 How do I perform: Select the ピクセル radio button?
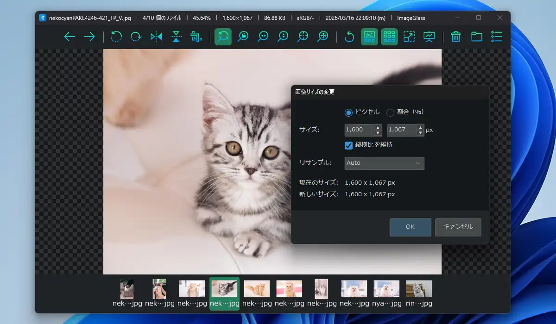[349, 112]
